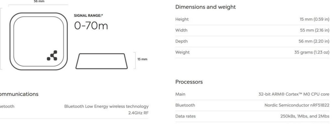Click the Processors section heading
Screen dimensions: 332x124
[x=189, y=82]
